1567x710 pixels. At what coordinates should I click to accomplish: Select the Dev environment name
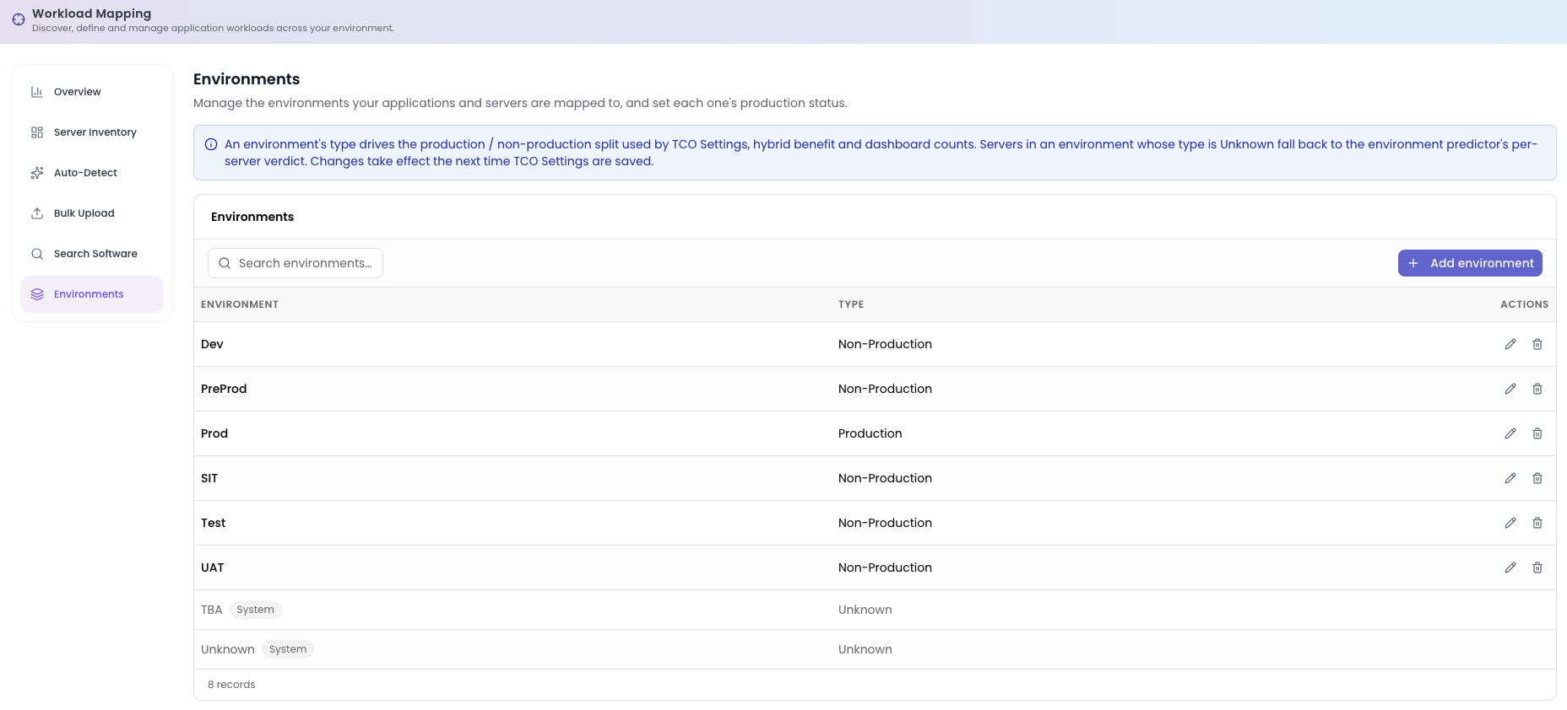(x=212, y=344)
